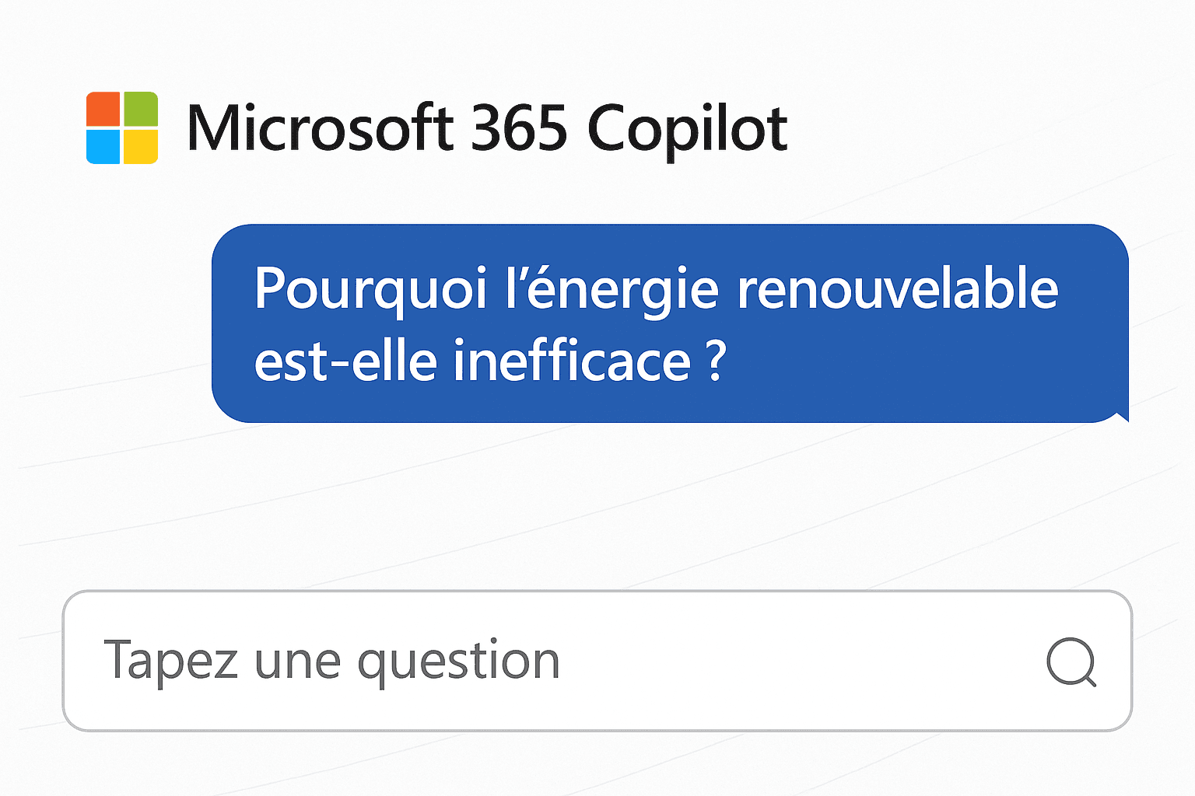This screenshot has height=796, width=1195.
Task: Click the word "inefficace" in the message
Action: (572, 362)
